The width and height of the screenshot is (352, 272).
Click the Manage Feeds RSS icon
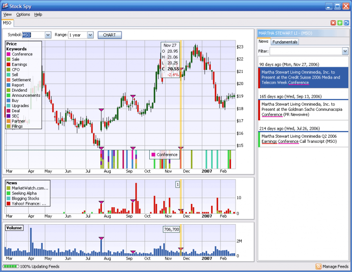(318, 266)
